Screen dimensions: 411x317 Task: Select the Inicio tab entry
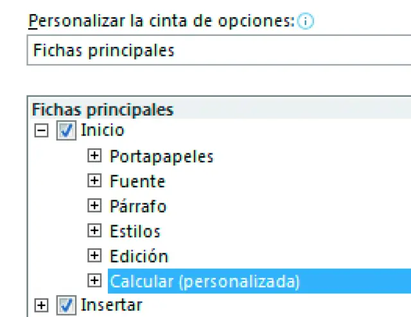pyautogui.click(x=103, y=131)
